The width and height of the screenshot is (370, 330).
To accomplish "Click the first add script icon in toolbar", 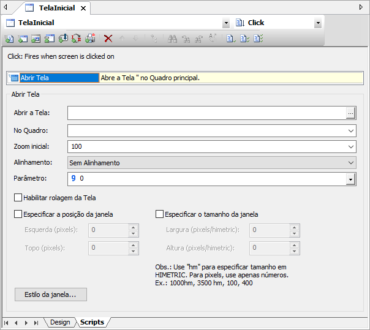I will pos(9,39).
